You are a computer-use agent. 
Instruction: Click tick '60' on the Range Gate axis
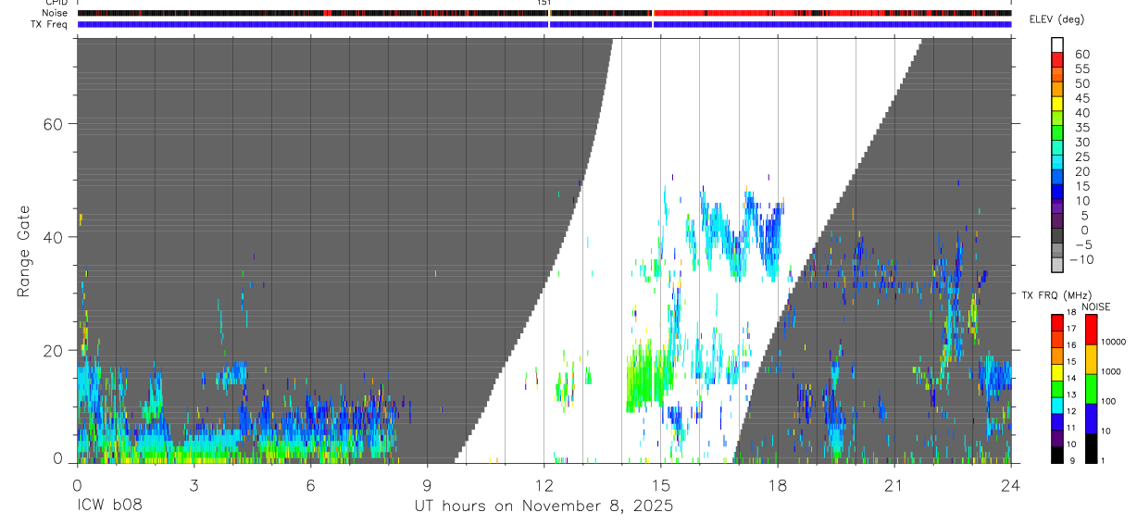click(52, 123)
